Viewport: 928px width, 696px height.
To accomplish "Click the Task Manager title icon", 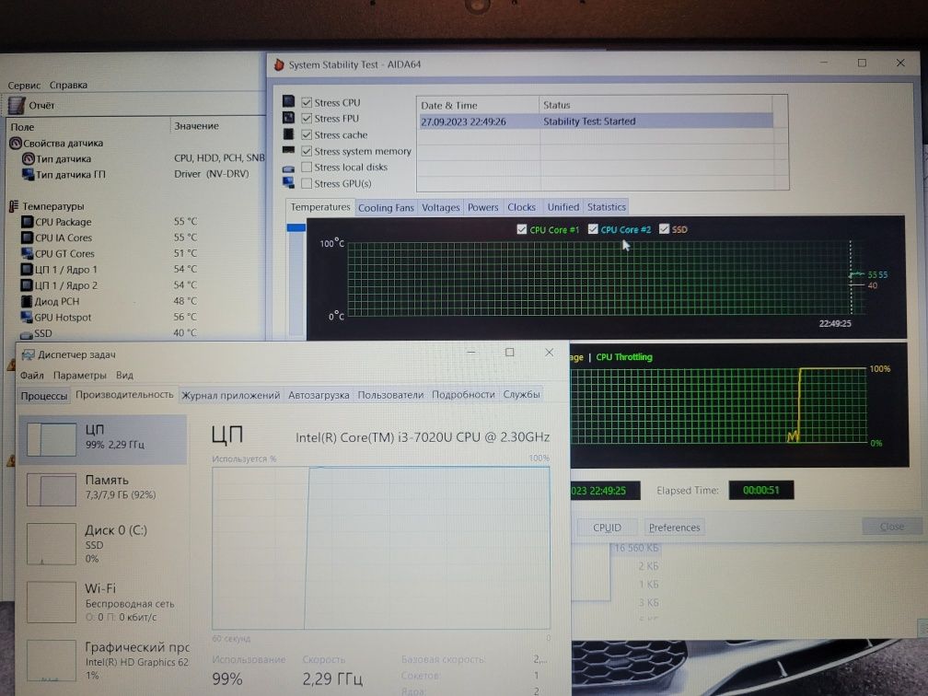I will [28, 354].
